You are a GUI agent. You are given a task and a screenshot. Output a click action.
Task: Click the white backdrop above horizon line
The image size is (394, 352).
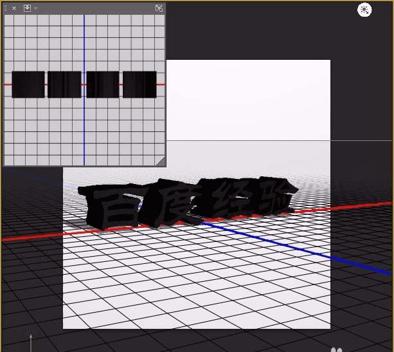[248, 100]
